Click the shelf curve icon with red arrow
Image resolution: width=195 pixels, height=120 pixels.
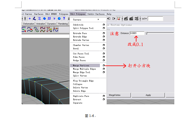30,30
